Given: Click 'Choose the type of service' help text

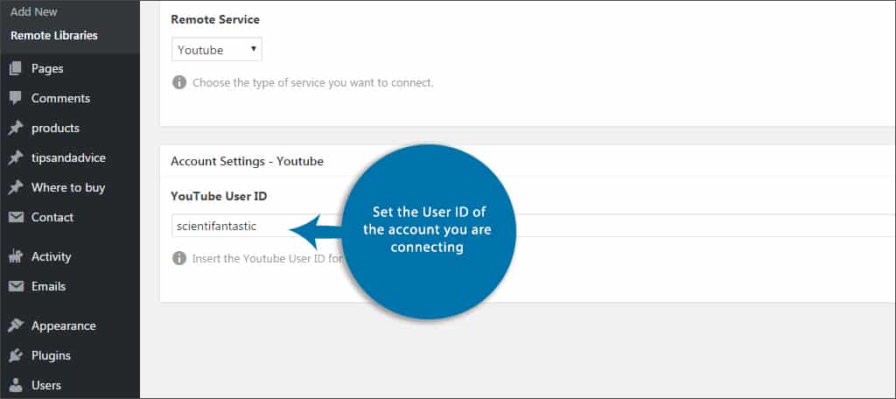Looking at the screenshot, I should (x=312, y=83).
